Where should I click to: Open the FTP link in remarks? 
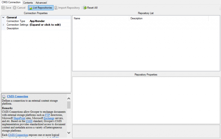[48, 115]
